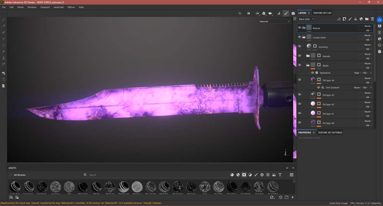The height and width of the screenshot is (206, 383).
Task: Hide the Cosmic Knife folder
Action: pyautogui.click(x=299, y=37)
